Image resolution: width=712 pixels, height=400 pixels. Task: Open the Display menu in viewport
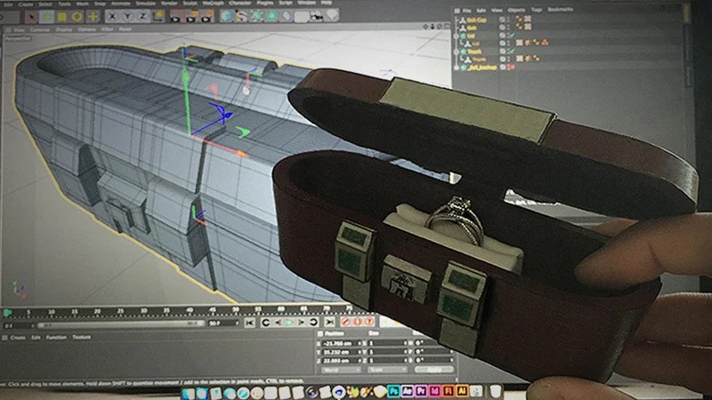[63, 30]
